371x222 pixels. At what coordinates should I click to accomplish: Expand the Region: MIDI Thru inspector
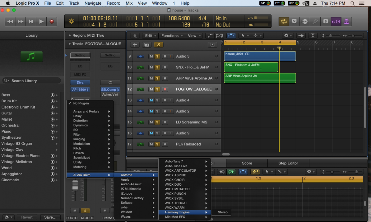(x=69, y=35)
